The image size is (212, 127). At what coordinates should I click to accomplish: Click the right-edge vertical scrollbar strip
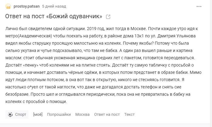(211, 63)
